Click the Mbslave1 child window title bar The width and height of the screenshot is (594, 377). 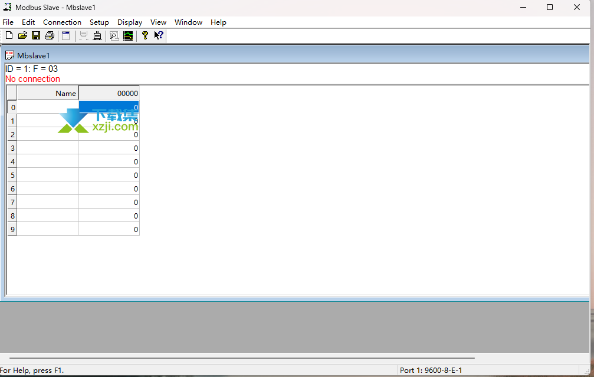click(x=296, y=55)
